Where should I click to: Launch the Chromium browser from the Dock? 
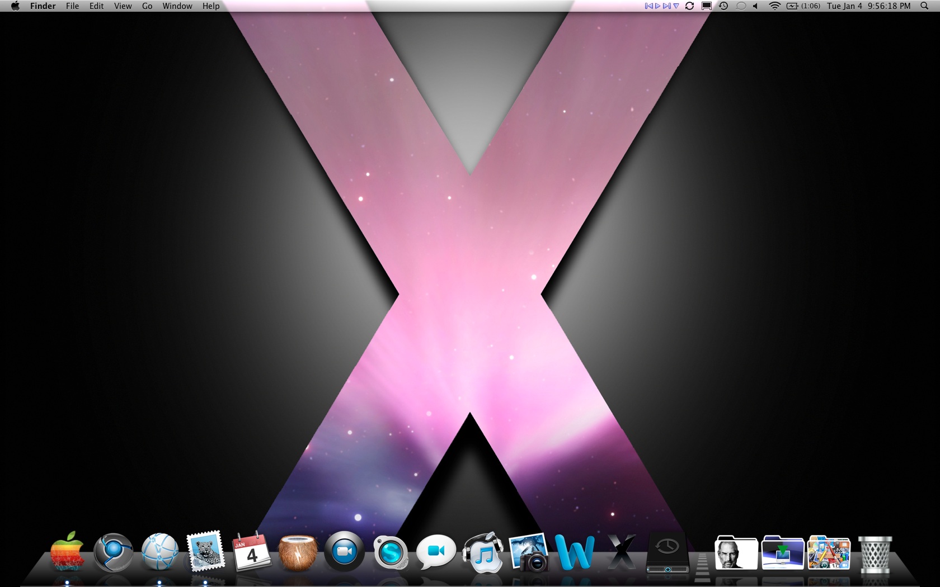(114, 552)
